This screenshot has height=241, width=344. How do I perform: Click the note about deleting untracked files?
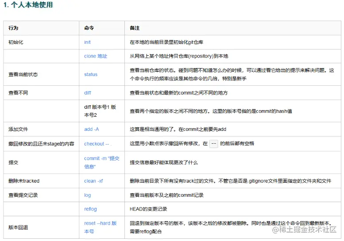pos(230,181)
